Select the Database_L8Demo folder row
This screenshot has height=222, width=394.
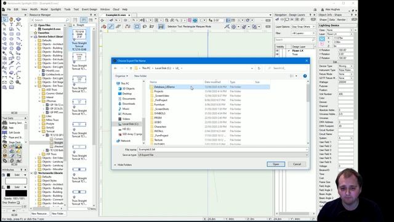click(209, 87)
